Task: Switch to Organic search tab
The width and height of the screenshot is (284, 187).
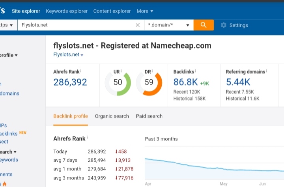Action: [112, 116]
